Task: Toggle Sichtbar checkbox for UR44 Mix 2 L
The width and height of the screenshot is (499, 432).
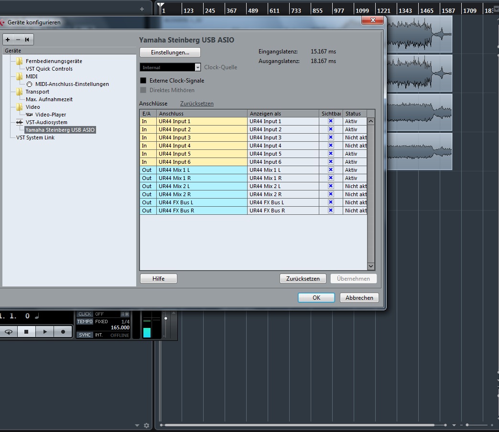Action: pos(331,186)
